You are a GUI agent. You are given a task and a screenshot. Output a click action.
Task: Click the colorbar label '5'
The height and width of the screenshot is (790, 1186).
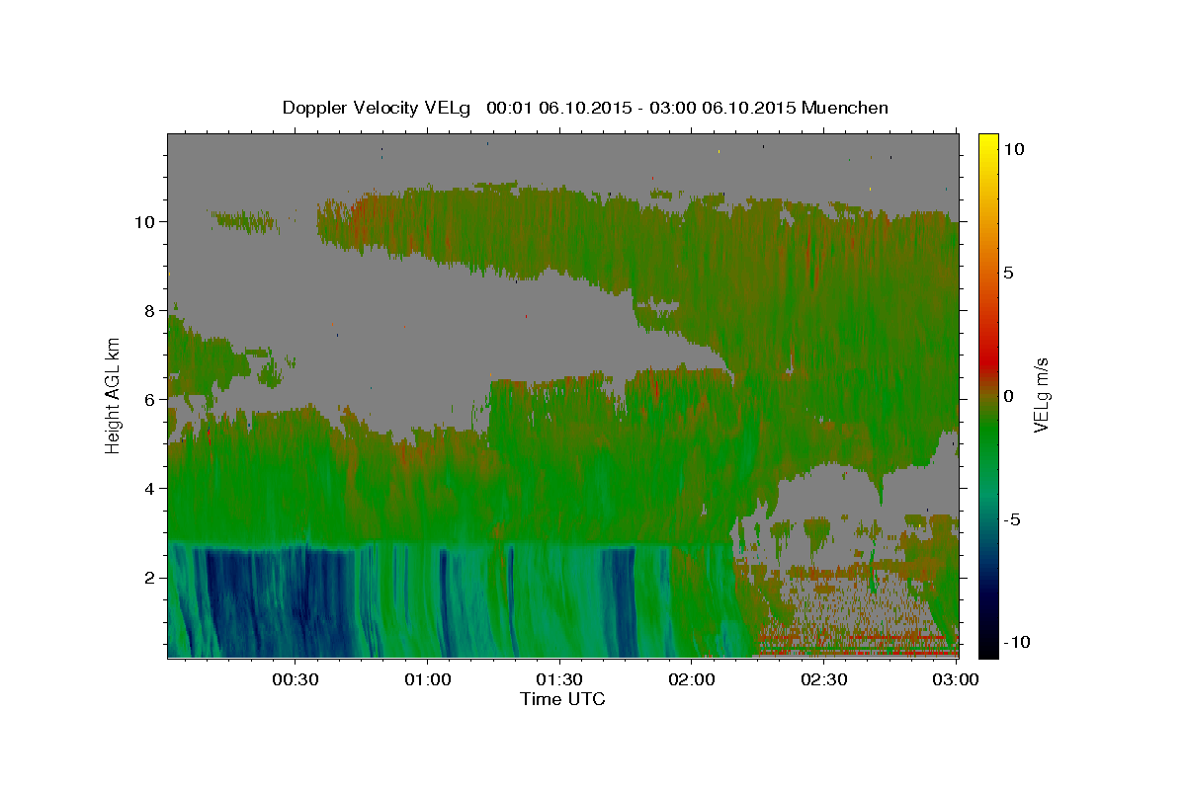pos(1008,272)
